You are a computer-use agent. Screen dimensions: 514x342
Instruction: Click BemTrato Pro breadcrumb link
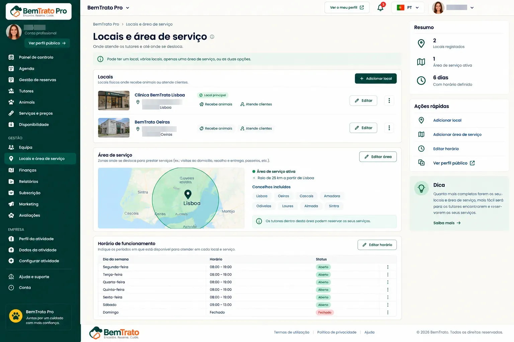(106, 24)
